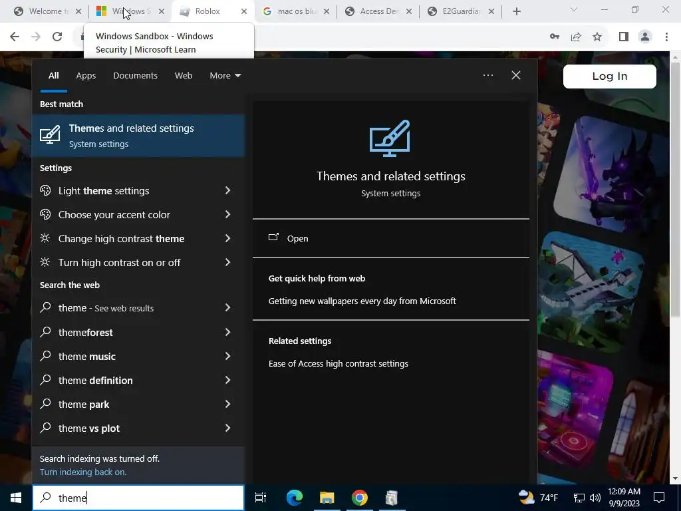The height and width of the screenshot is (511, 681).
Task: Open Chrome's tab search dropdown arrow
Action: coord(574,9)
